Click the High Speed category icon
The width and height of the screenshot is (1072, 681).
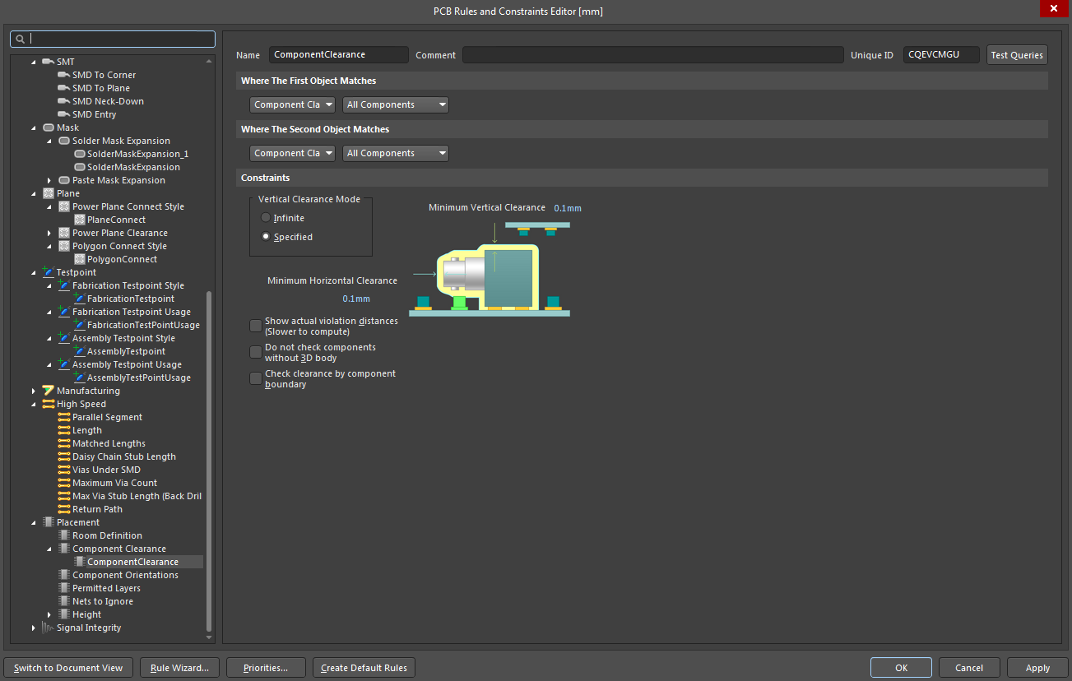pyautogui.click(x=48, y=403)
